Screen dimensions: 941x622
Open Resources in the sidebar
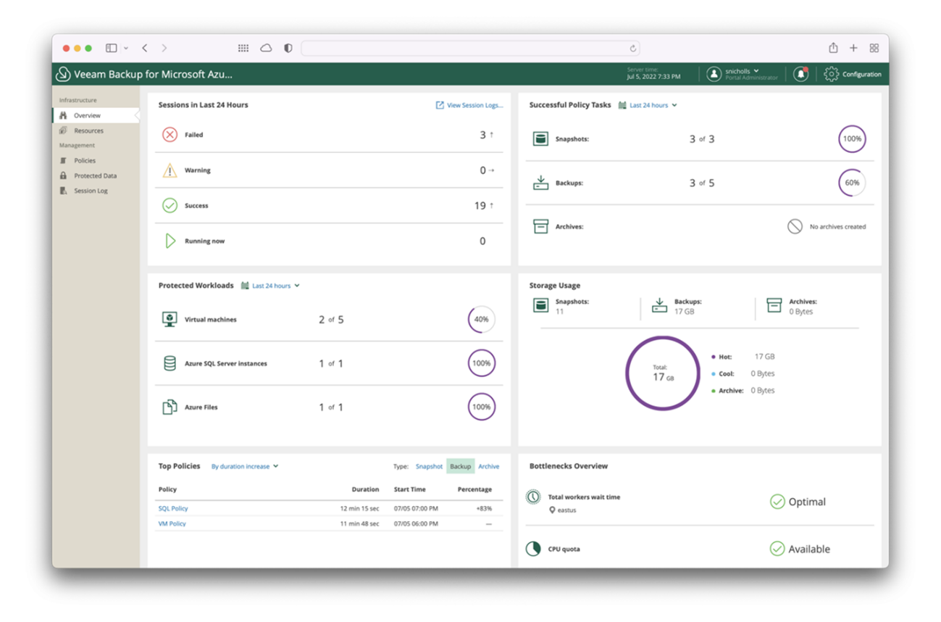(x=88, y=130)
